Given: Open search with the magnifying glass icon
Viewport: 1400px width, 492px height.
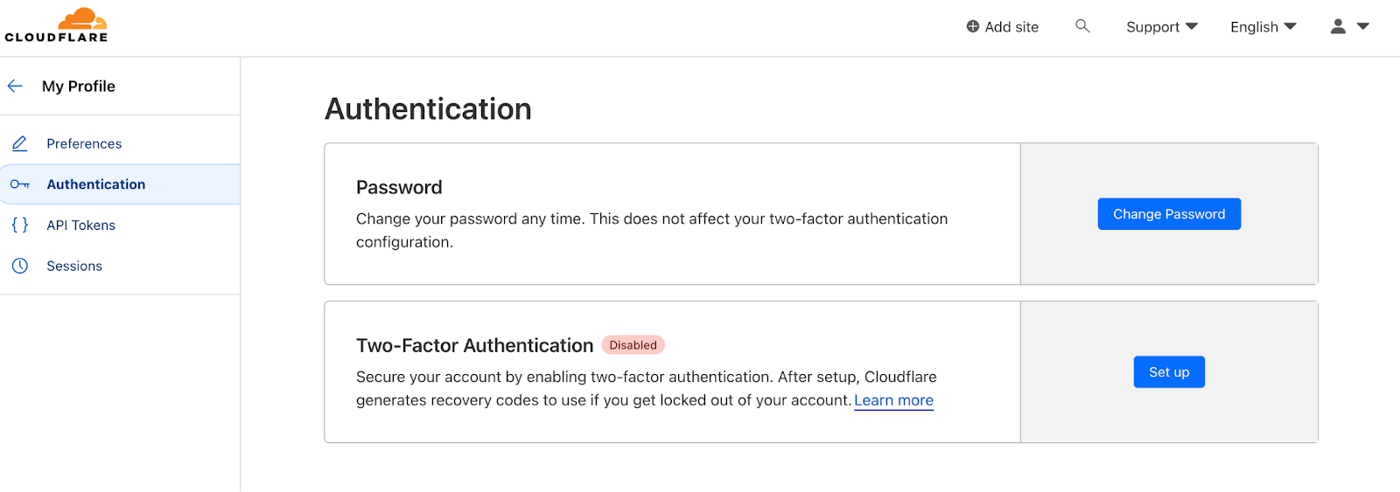Looking at the screenshot, I should (x=1082, y=26).
